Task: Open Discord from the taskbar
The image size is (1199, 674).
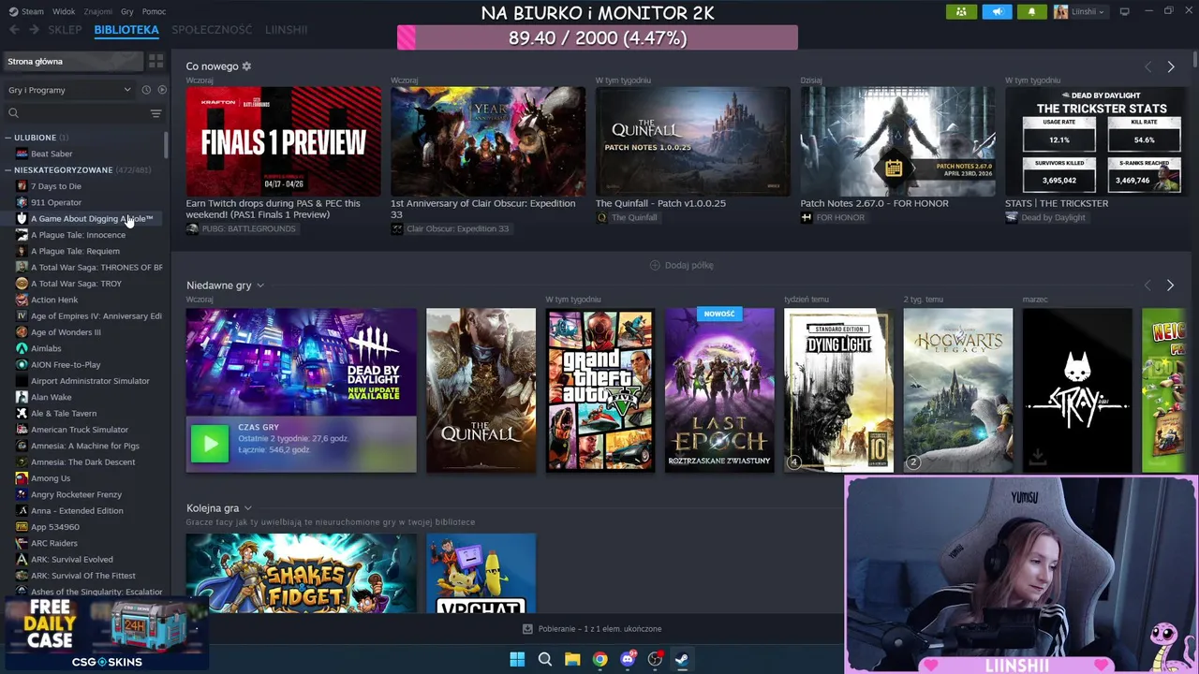Action: (628, 659)
